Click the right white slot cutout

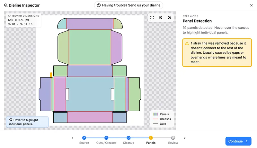[x=112, y=94]
